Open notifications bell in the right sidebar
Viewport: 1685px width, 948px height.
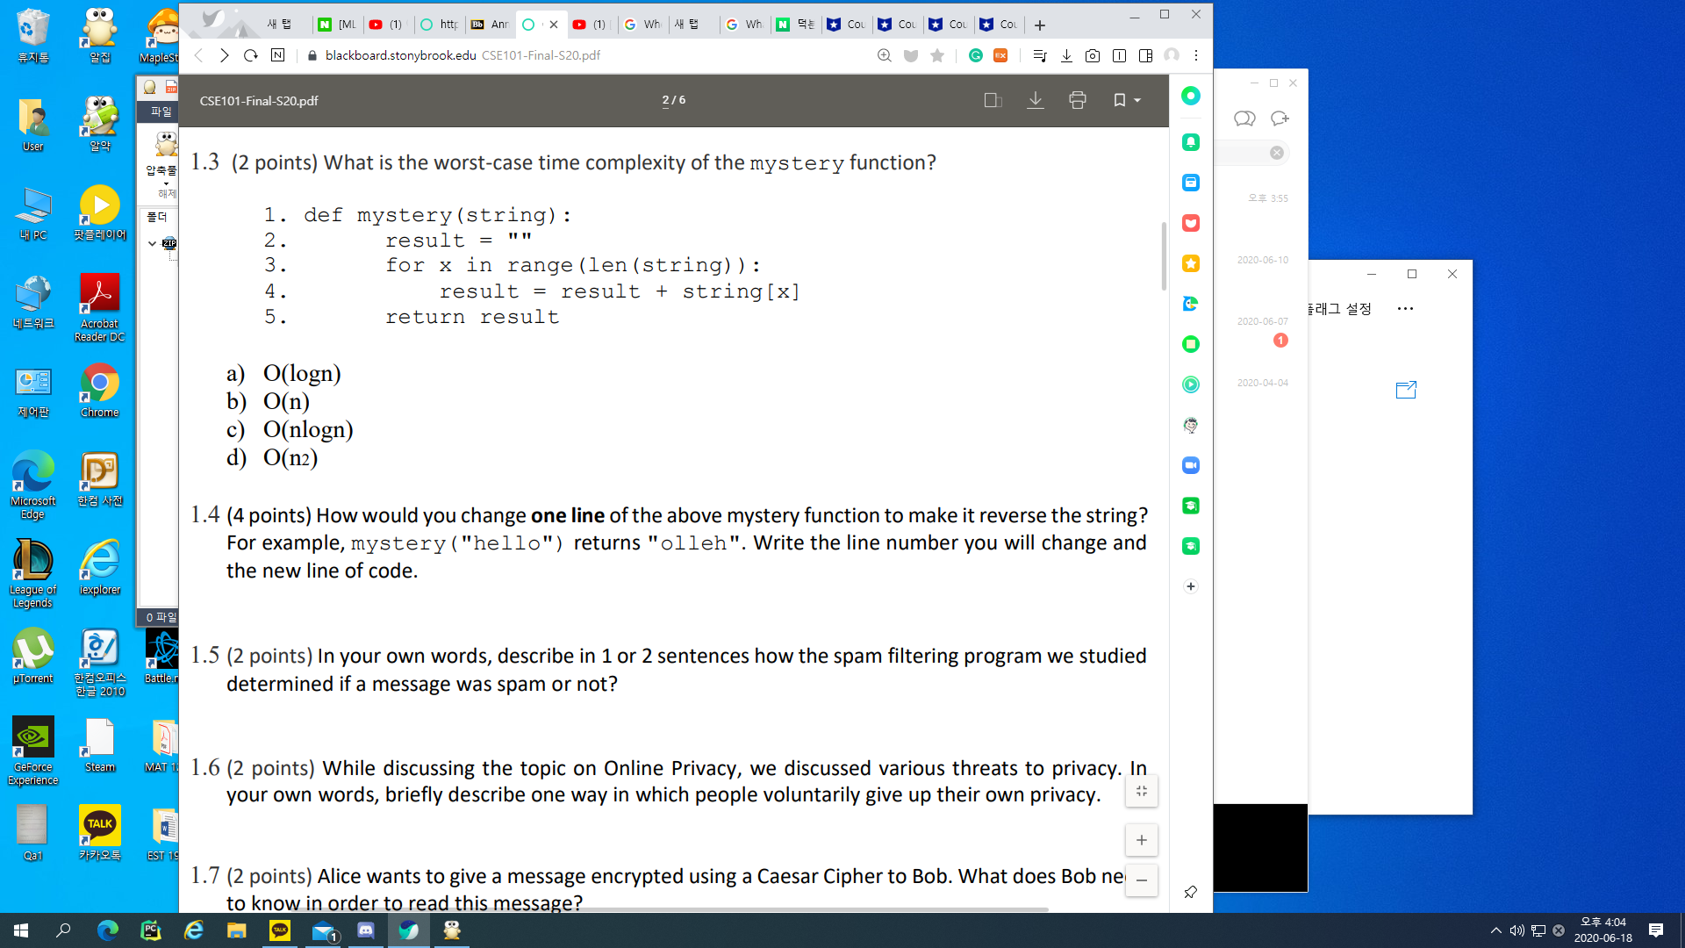click(1191, 142)
